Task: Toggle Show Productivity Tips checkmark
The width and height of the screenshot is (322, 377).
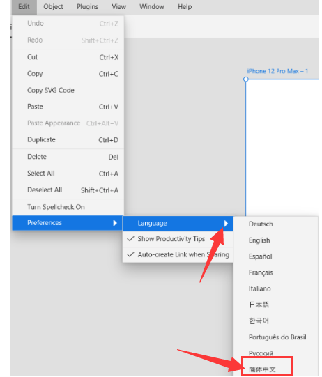Action: pos(178,239)
